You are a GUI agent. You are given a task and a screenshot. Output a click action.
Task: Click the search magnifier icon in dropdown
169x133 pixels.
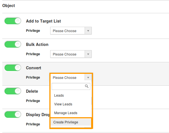[87, 86]
